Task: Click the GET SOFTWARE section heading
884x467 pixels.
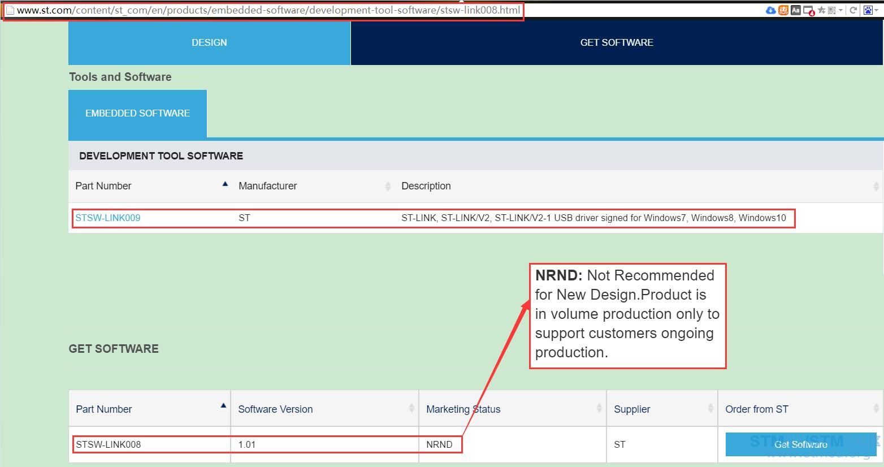Action: (114, 349)
